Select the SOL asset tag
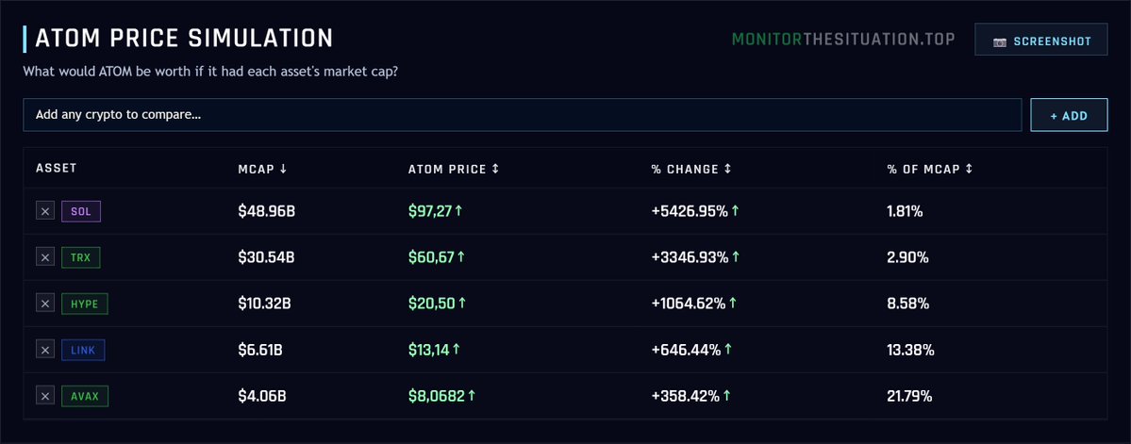Image resolution: width=1131 pixels, height=444 pixels. point(81,211)
